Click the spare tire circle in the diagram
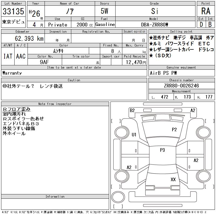This screenshot has width=216, height=216. pyautogui.click(x=118, y=197)
